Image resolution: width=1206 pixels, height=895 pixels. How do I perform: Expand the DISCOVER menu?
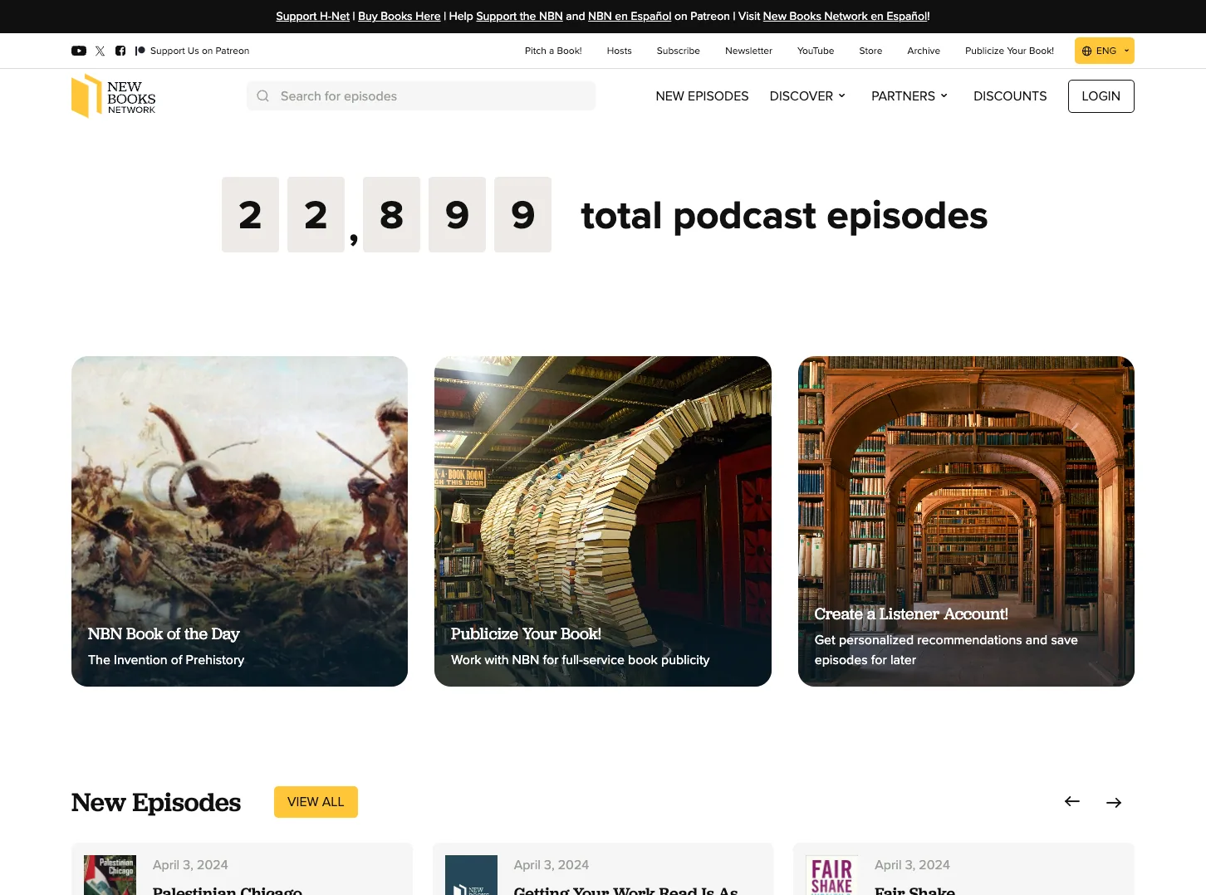(x=807, y=96)
